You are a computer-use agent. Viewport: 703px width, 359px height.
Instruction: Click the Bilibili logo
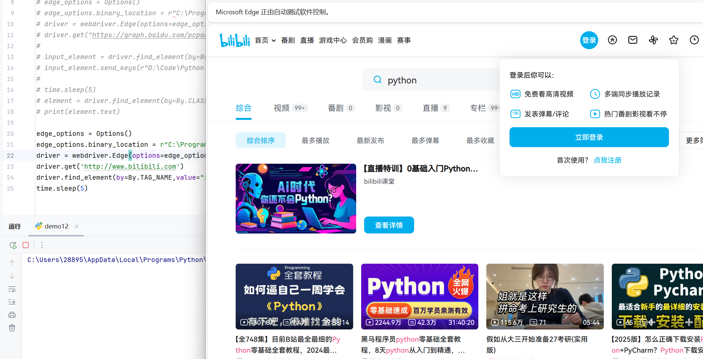[234, 40]
